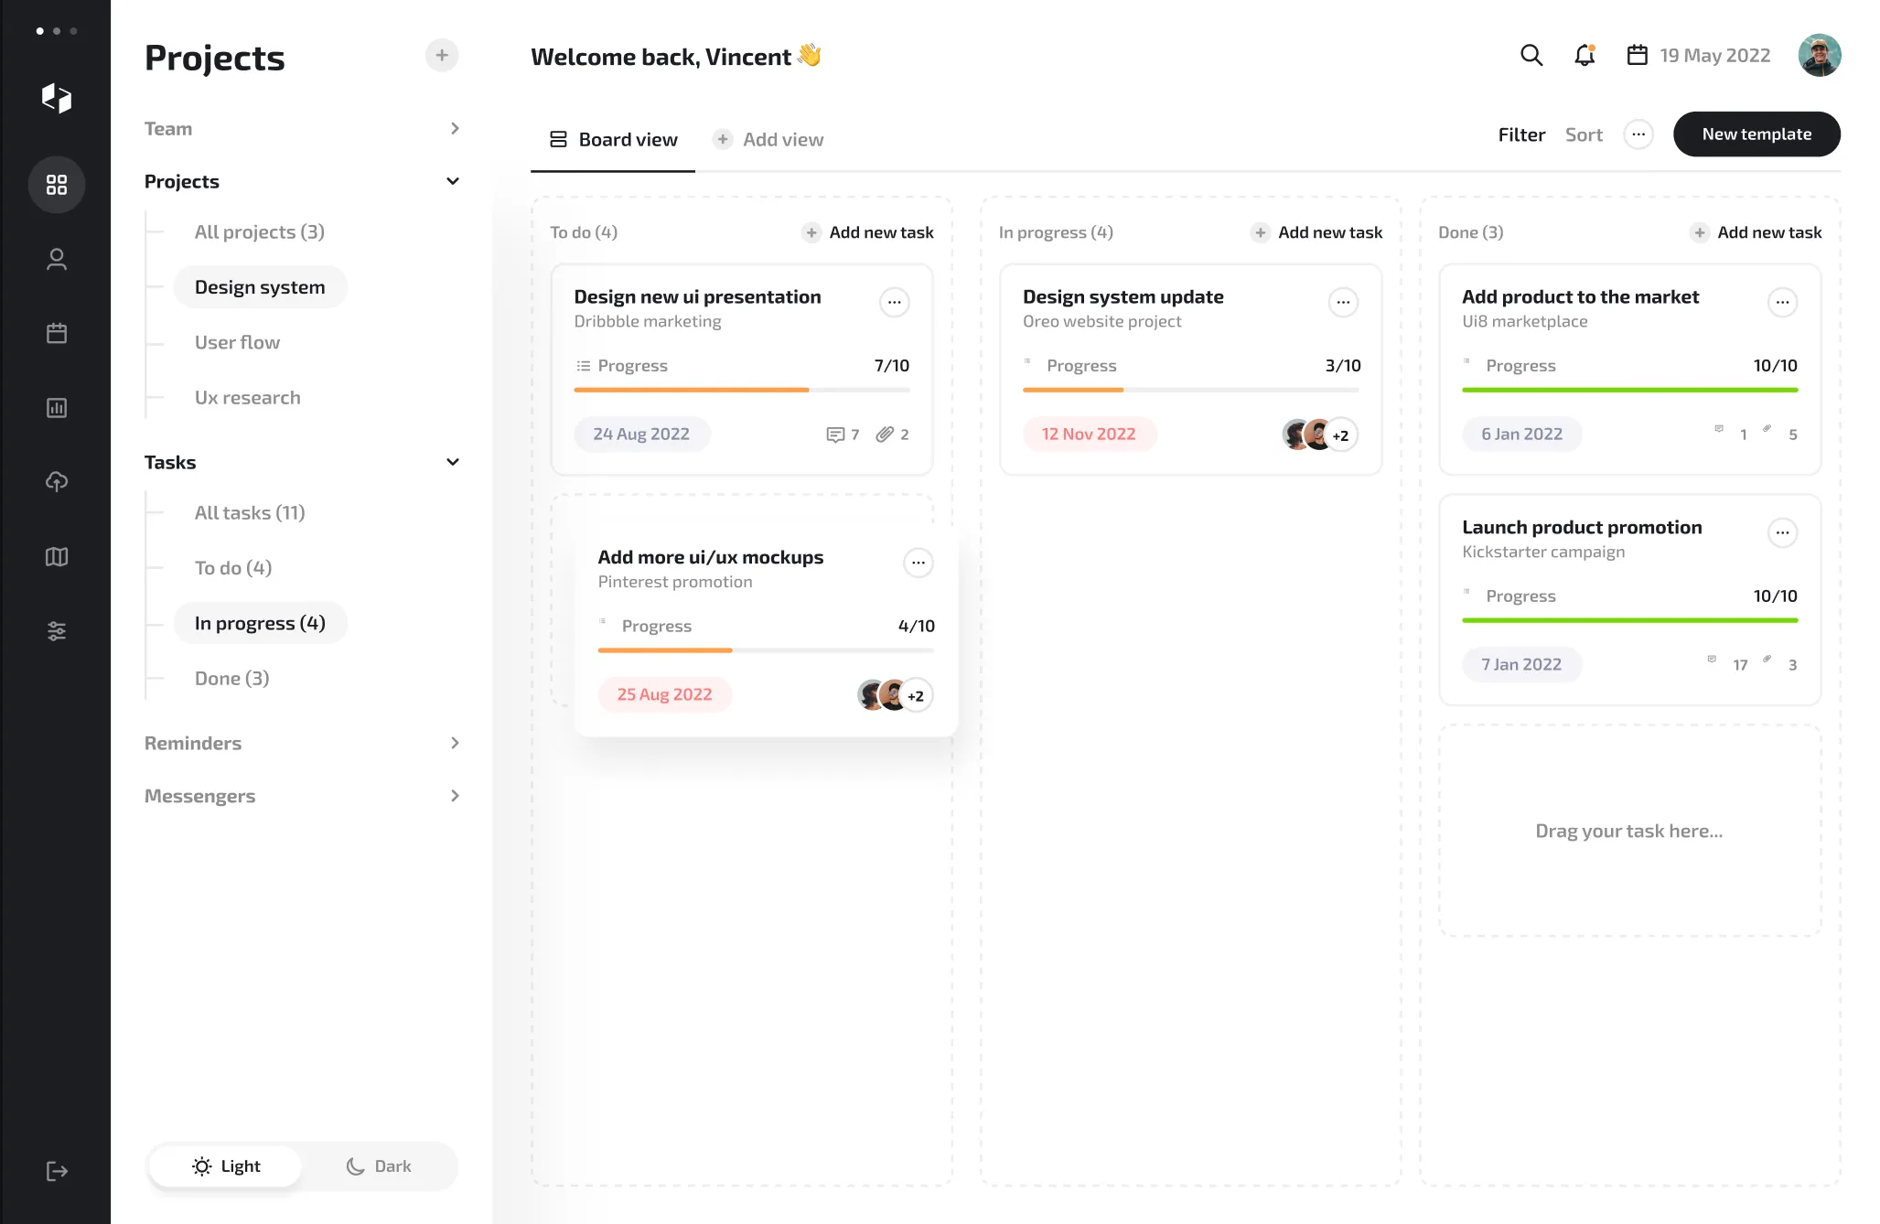The width and height of the screenshot is (1880, 1224).
Task: Open the sliders settings sidebar icon
Action: [x=57, y=630]
